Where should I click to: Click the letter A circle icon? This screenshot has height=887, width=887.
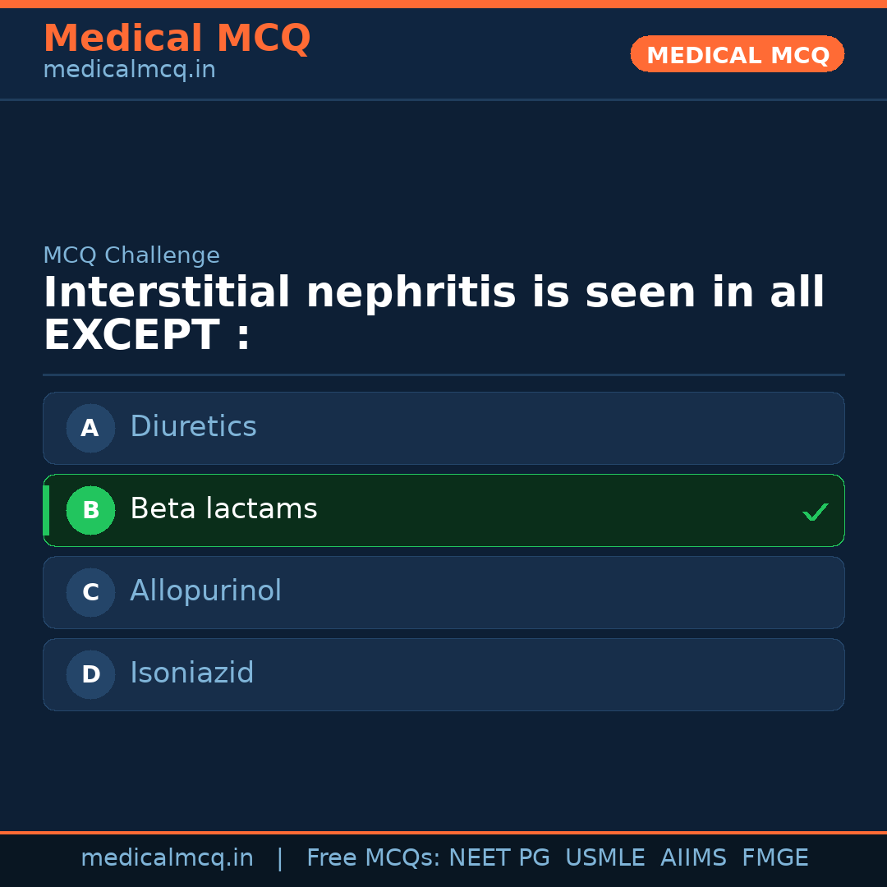point(90,428)
